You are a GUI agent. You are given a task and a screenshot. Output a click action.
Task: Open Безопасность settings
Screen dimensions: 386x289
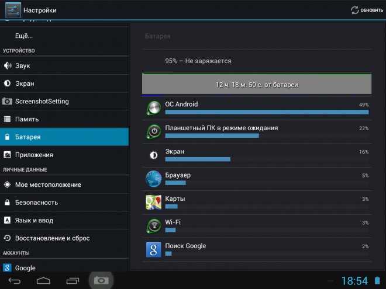(64, 202)
